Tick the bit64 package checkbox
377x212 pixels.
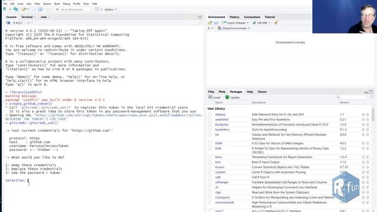210,143
